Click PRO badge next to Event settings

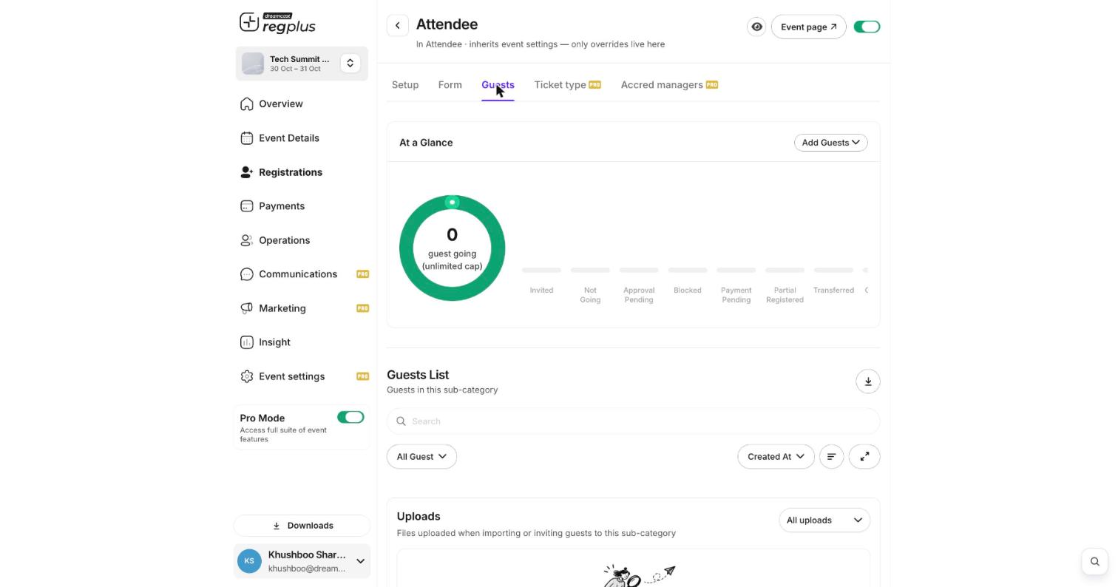point(362,376)
